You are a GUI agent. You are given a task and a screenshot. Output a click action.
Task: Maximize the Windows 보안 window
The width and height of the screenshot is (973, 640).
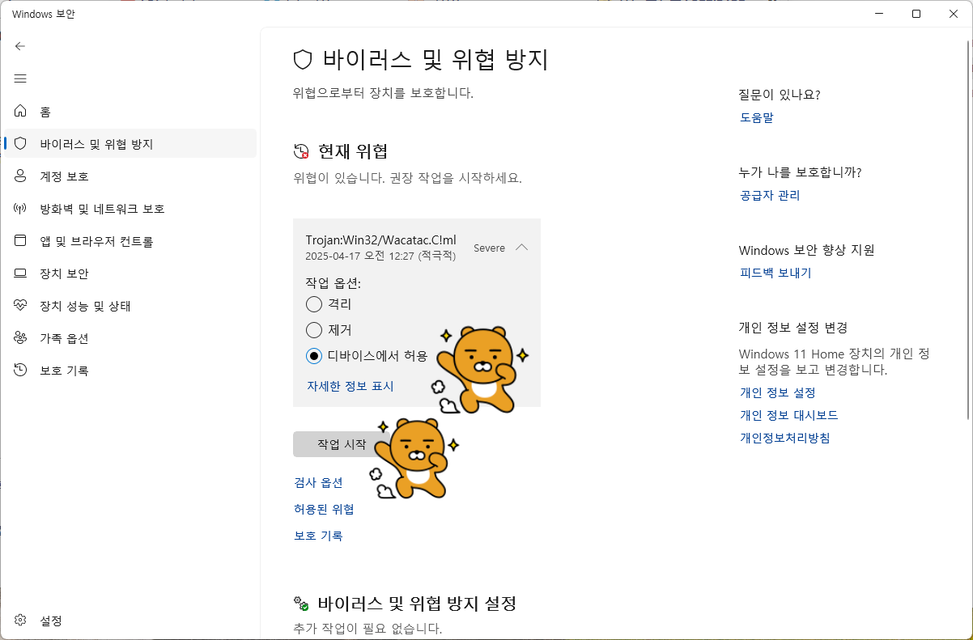point(916,14)
